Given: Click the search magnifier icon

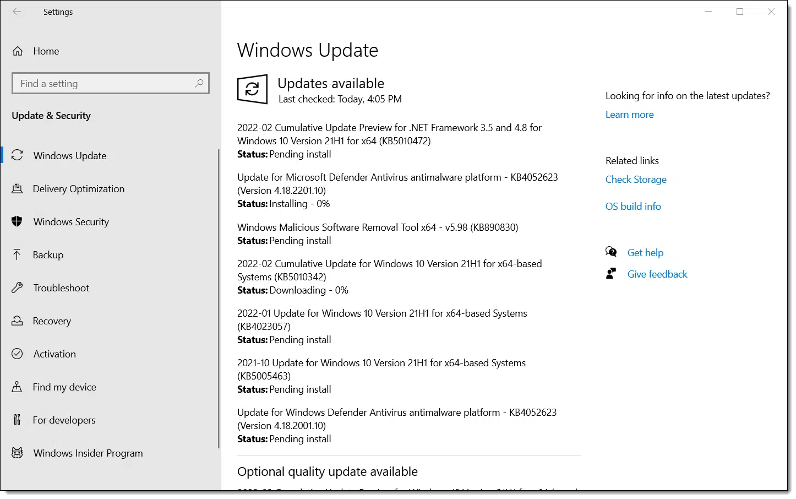Looking at the screenshot, I should coord(199,83).
